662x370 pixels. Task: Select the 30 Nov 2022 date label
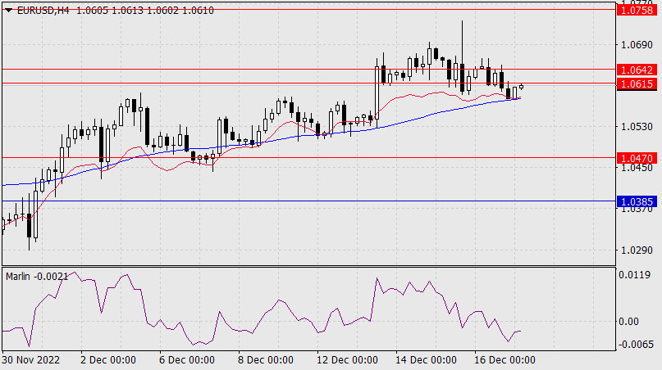tap(31, 360)
